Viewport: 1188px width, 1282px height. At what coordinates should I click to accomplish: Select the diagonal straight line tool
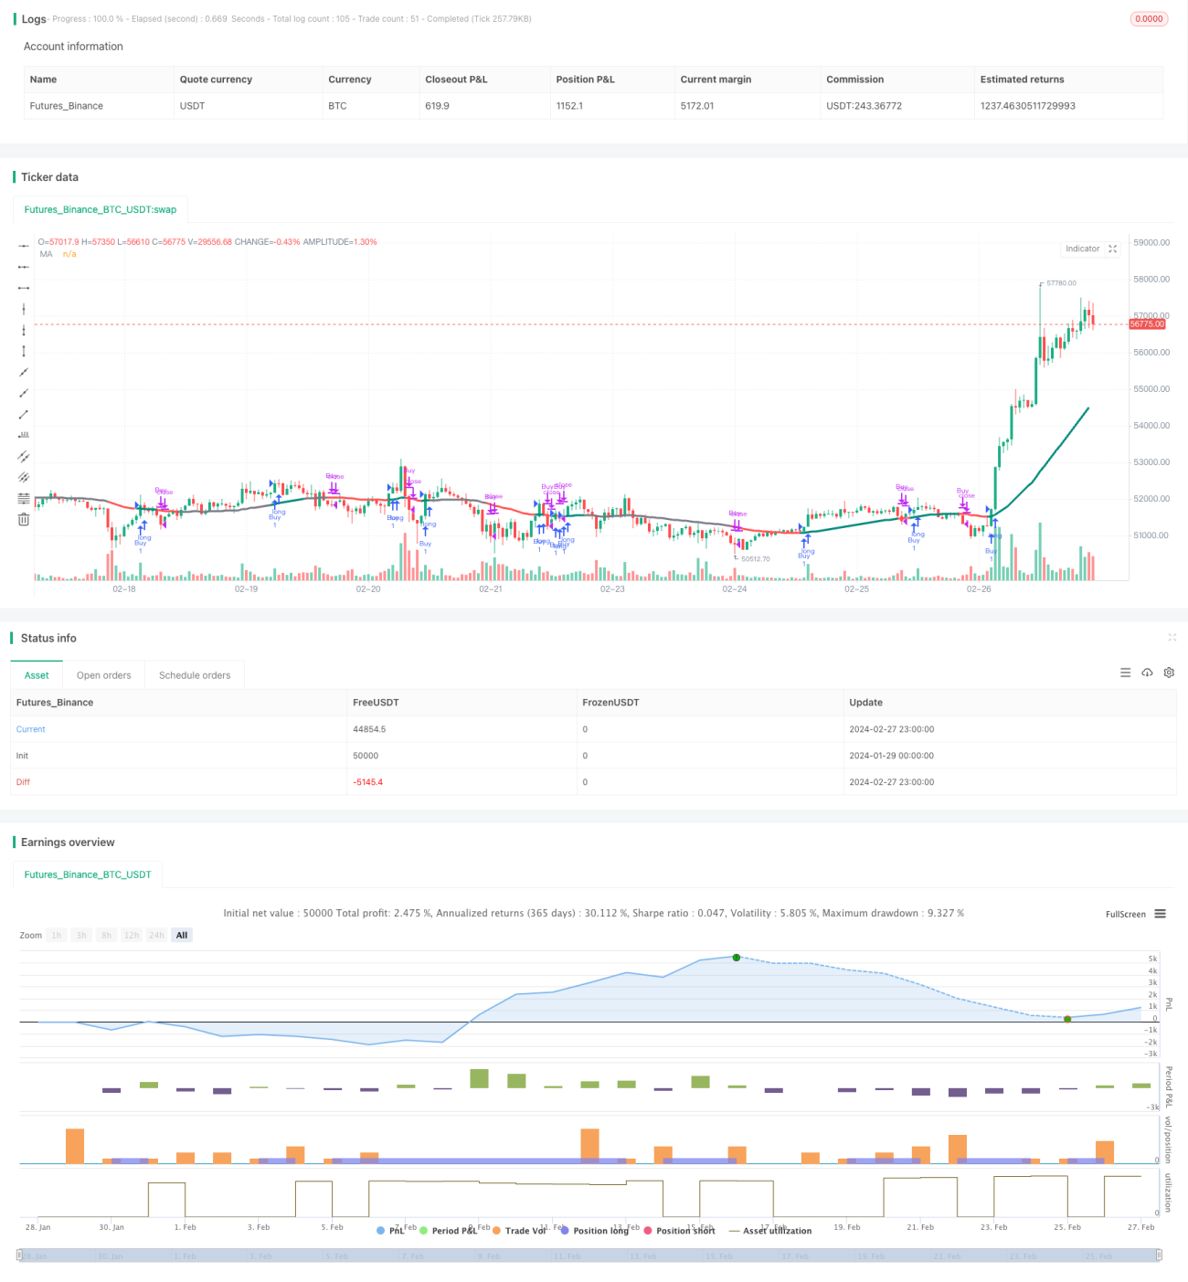click(24, 372)
